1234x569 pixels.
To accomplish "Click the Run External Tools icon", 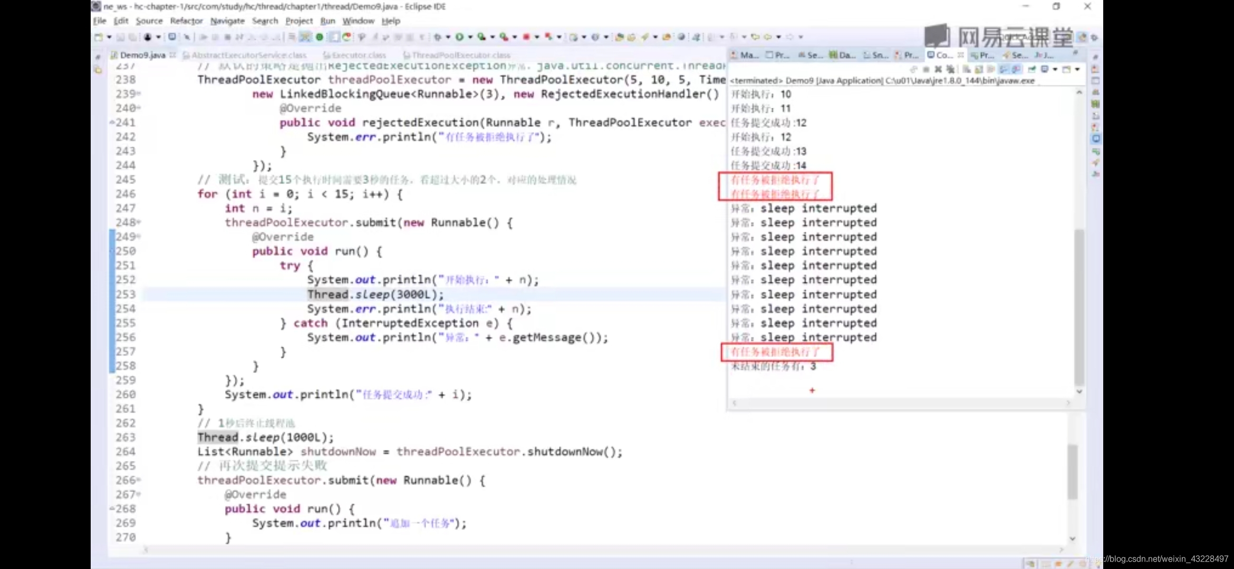I will pyautogui.click(x=504, y=37).
